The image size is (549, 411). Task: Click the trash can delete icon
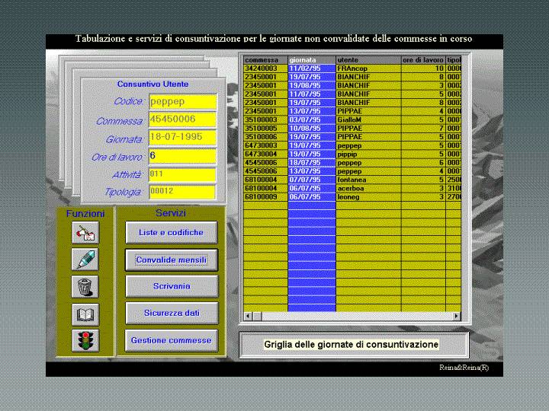(85, 287)
